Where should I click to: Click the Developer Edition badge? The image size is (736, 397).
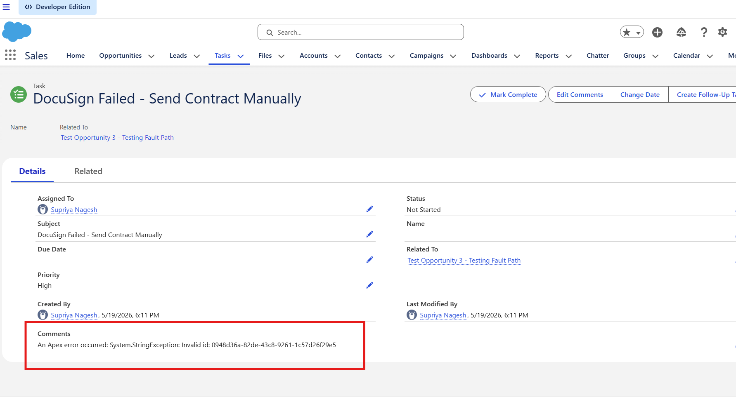[57, 7]
